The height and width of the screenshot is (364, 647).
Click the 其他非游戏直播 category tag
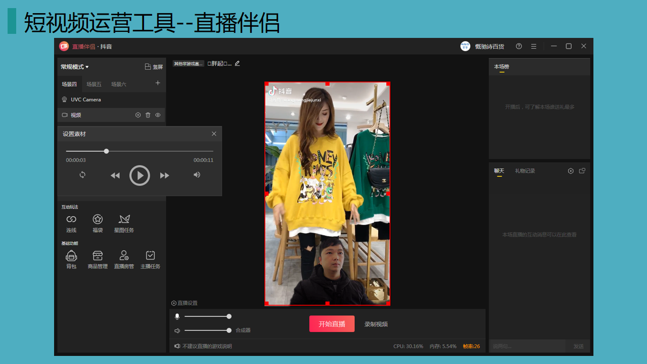188,64
